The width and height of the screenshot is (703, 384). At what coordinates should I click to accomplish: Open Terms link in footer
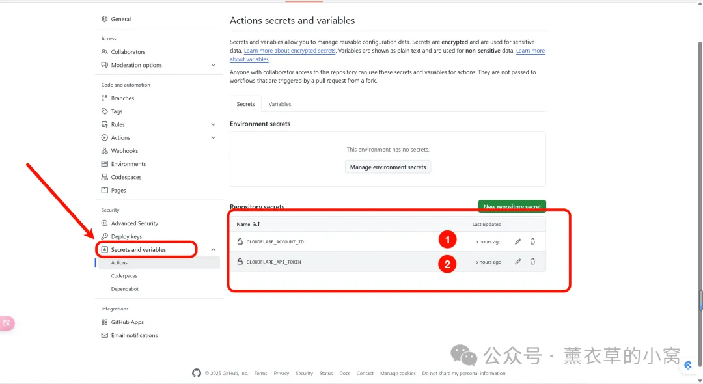click(260, 373)
